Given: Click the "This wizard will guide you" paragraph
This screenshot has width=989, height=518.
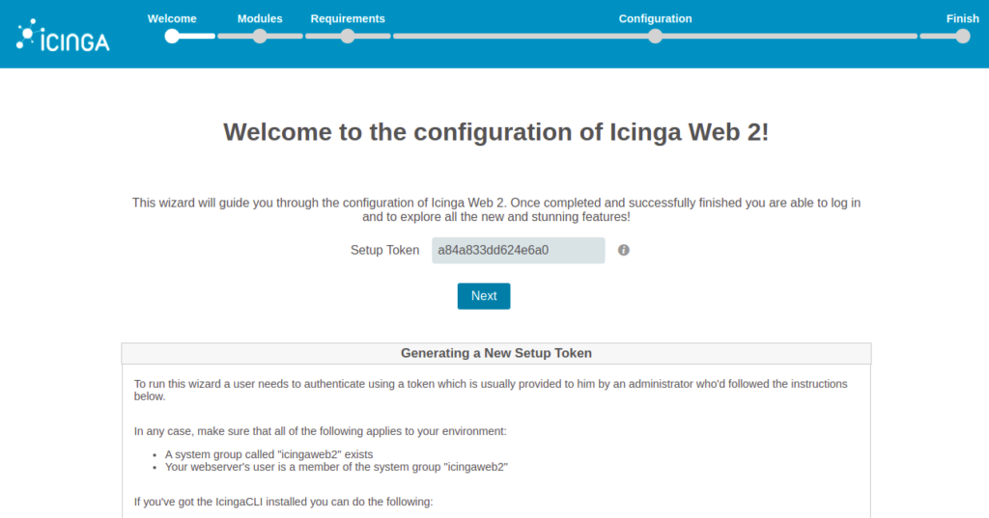Looking at the screenshot, I should tap(496, 210).
